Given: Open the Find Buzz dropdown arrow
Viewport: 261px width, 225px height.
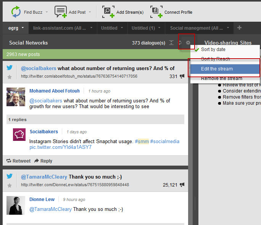Looking at the screenshot, I should click(x=47, y=12).
